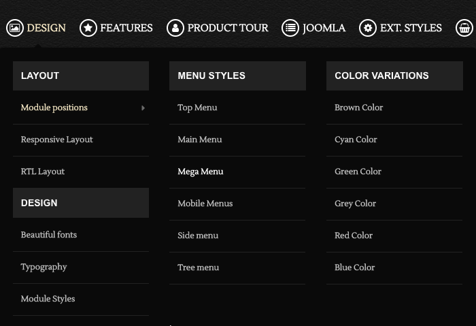476x326 pixels.
Task: Click the shopping basket icon at right edge
Action: [465, 29]
